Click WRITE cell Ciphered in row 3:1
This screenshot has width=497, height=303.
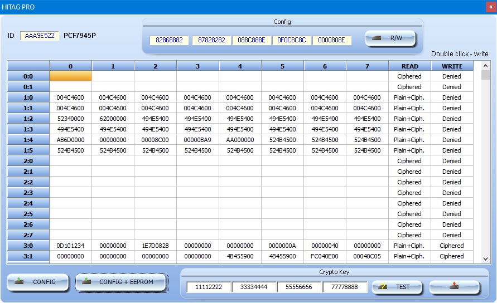click(452, 256)
